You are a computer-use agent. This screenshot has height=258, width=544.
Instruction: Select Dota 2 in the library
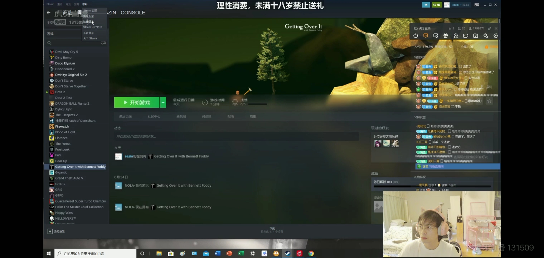click(60, 92)
